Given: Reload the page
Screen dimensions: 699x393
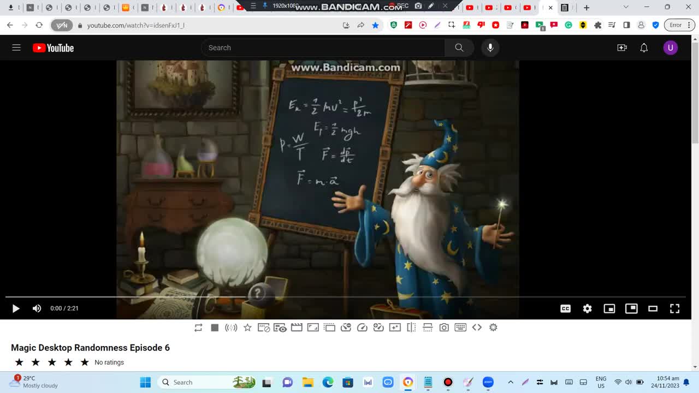Looking at the screenshot, I should [x=39, y=25].
